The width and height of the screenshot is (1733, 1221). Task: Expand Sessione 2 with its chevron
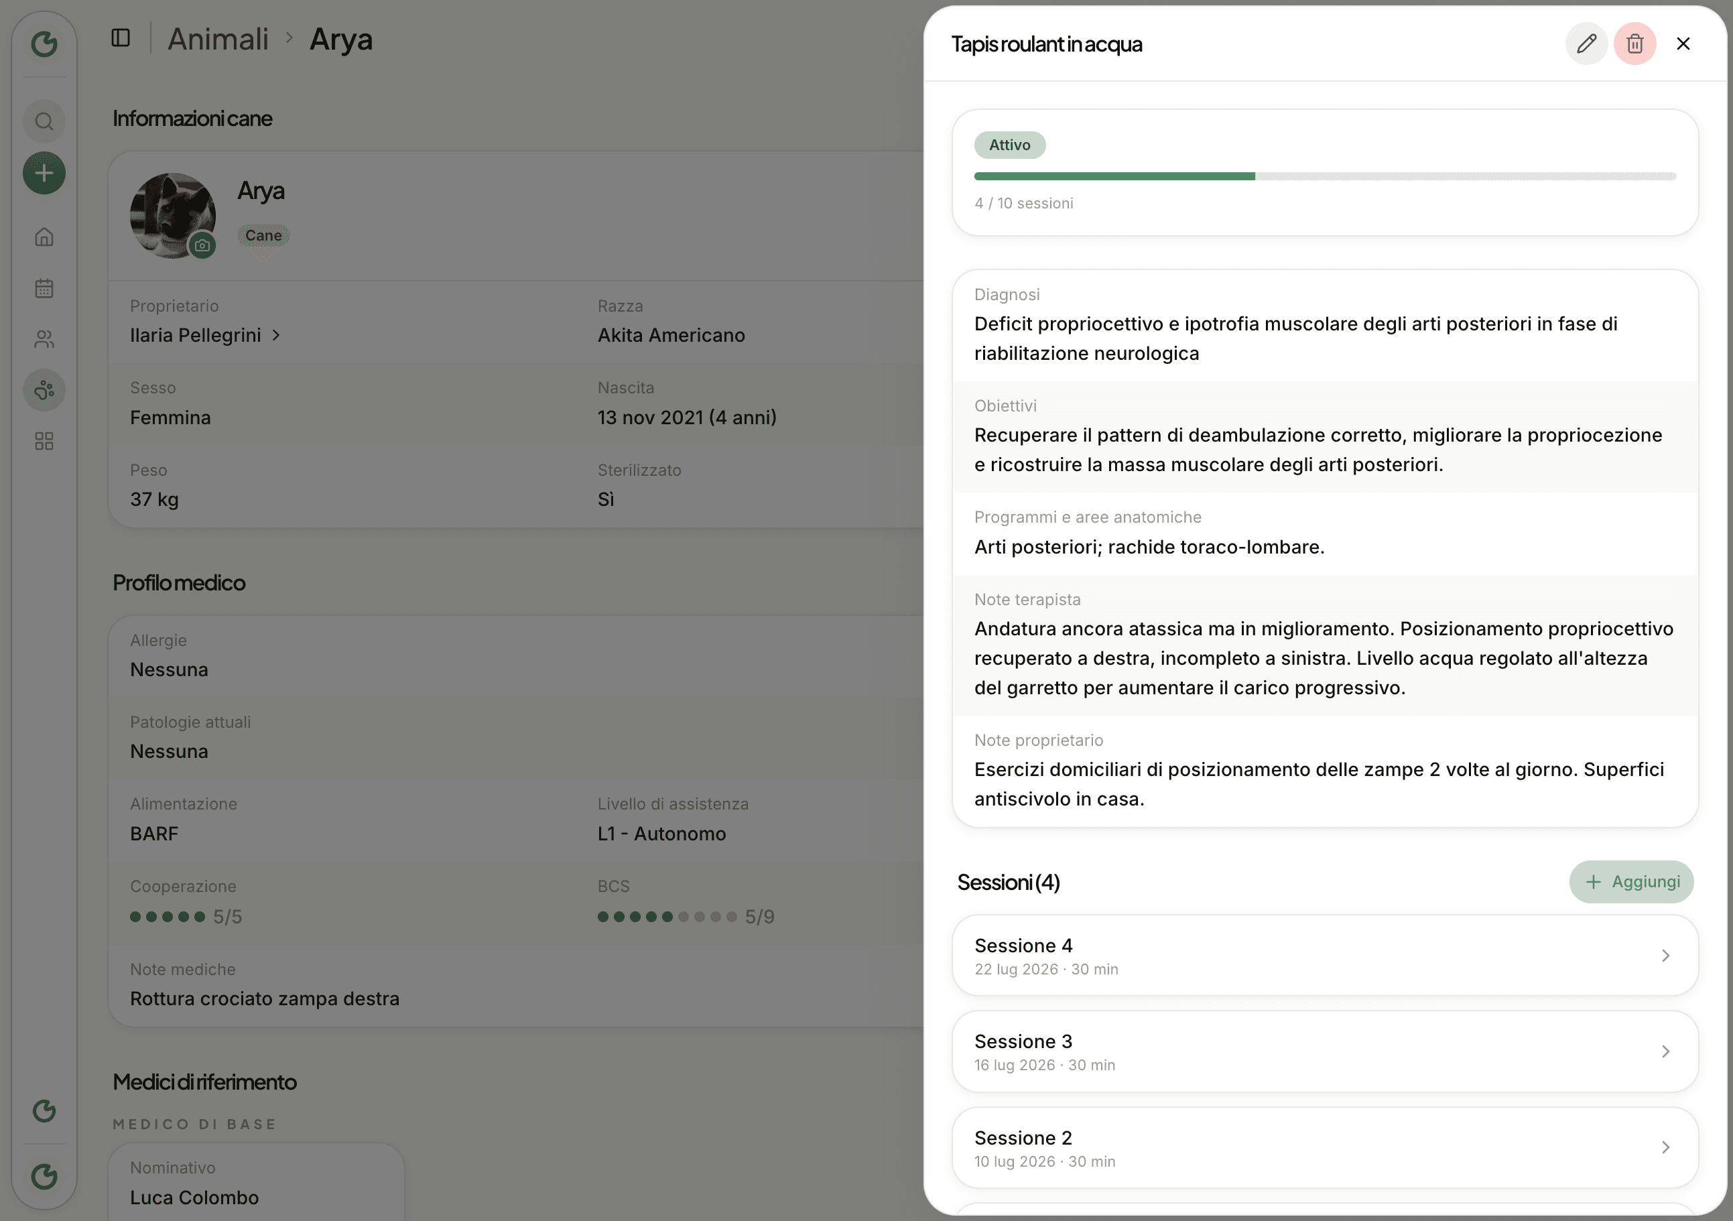pyautogui.click(x=1666, y=1148)
